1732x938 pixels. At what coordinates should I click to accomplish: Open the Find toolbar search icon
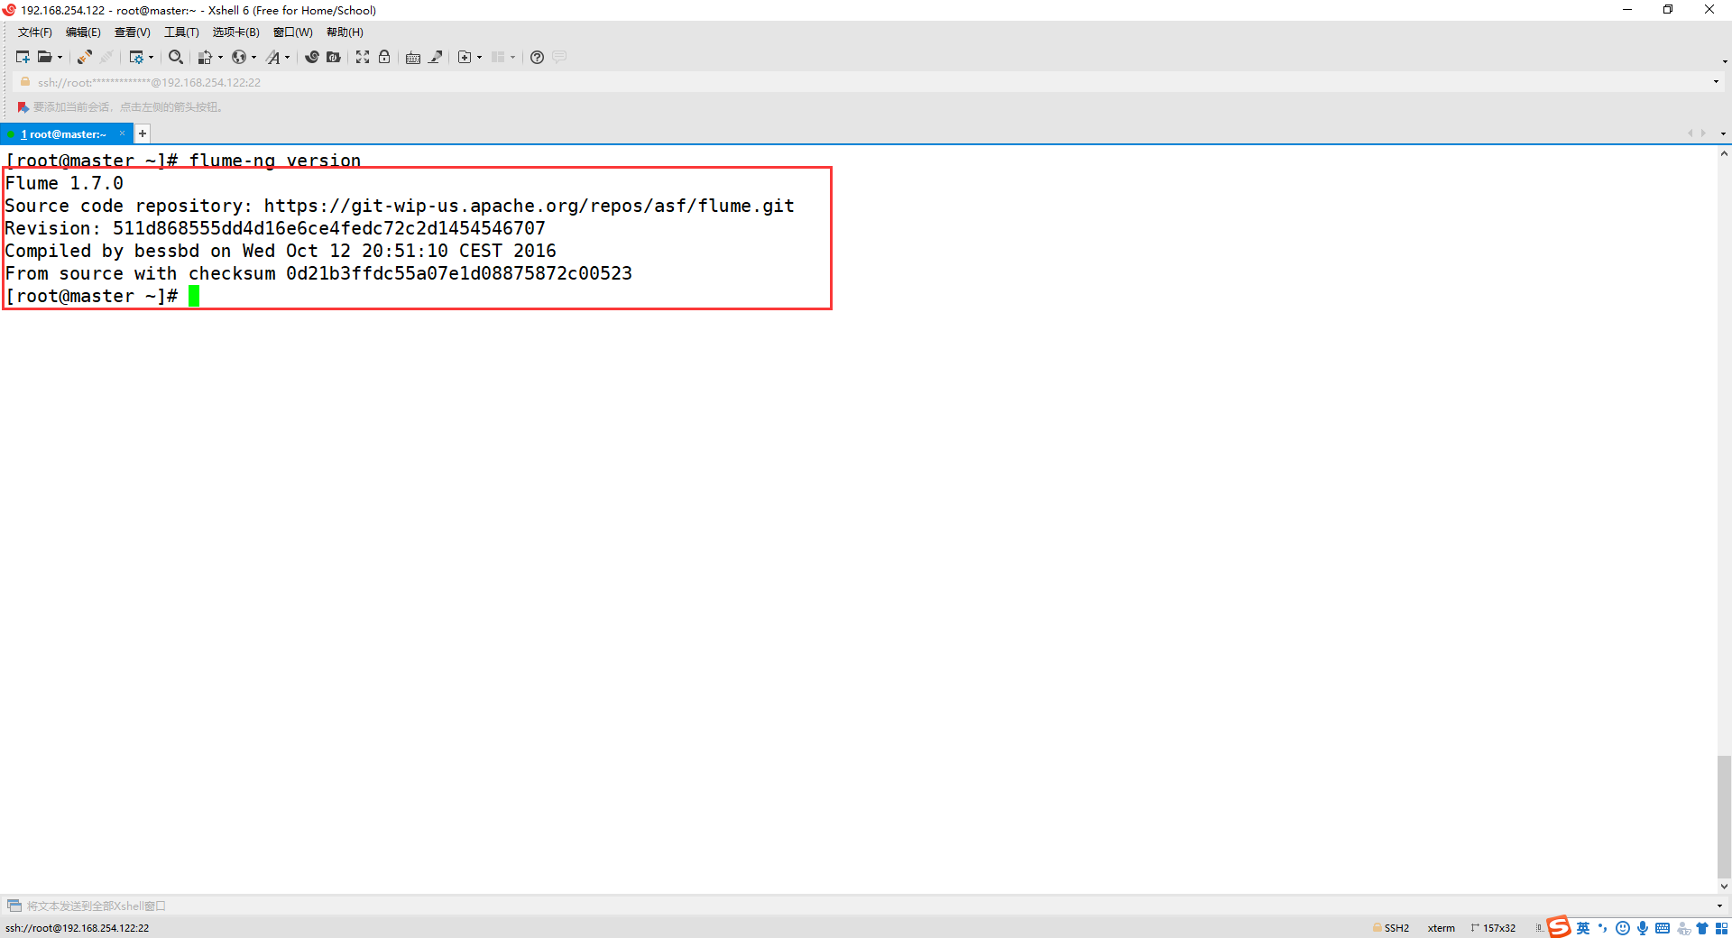(x=174, y=57)
